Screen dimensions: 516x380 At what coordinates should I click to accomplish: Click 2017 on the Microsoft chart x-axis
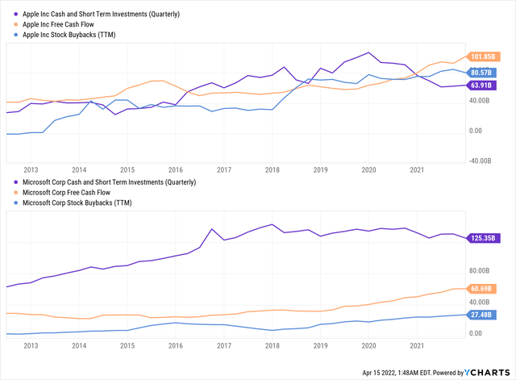pos(224,346)
